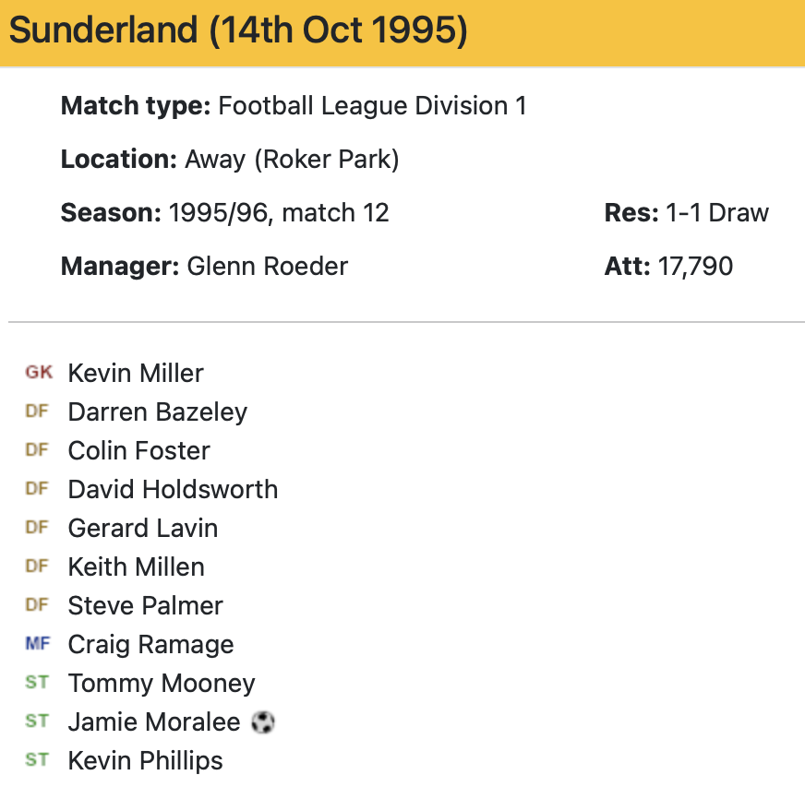This screenshot has width=805, height=799.
Task: Click the ST icon beside Tommy Mooney
Action: [x=37, y=683]
